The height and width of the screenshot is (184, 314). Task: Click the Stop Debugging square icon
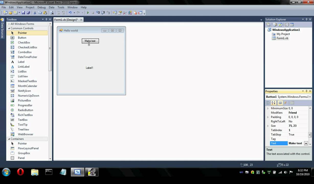pyautogui.click(x=93, y=13)
